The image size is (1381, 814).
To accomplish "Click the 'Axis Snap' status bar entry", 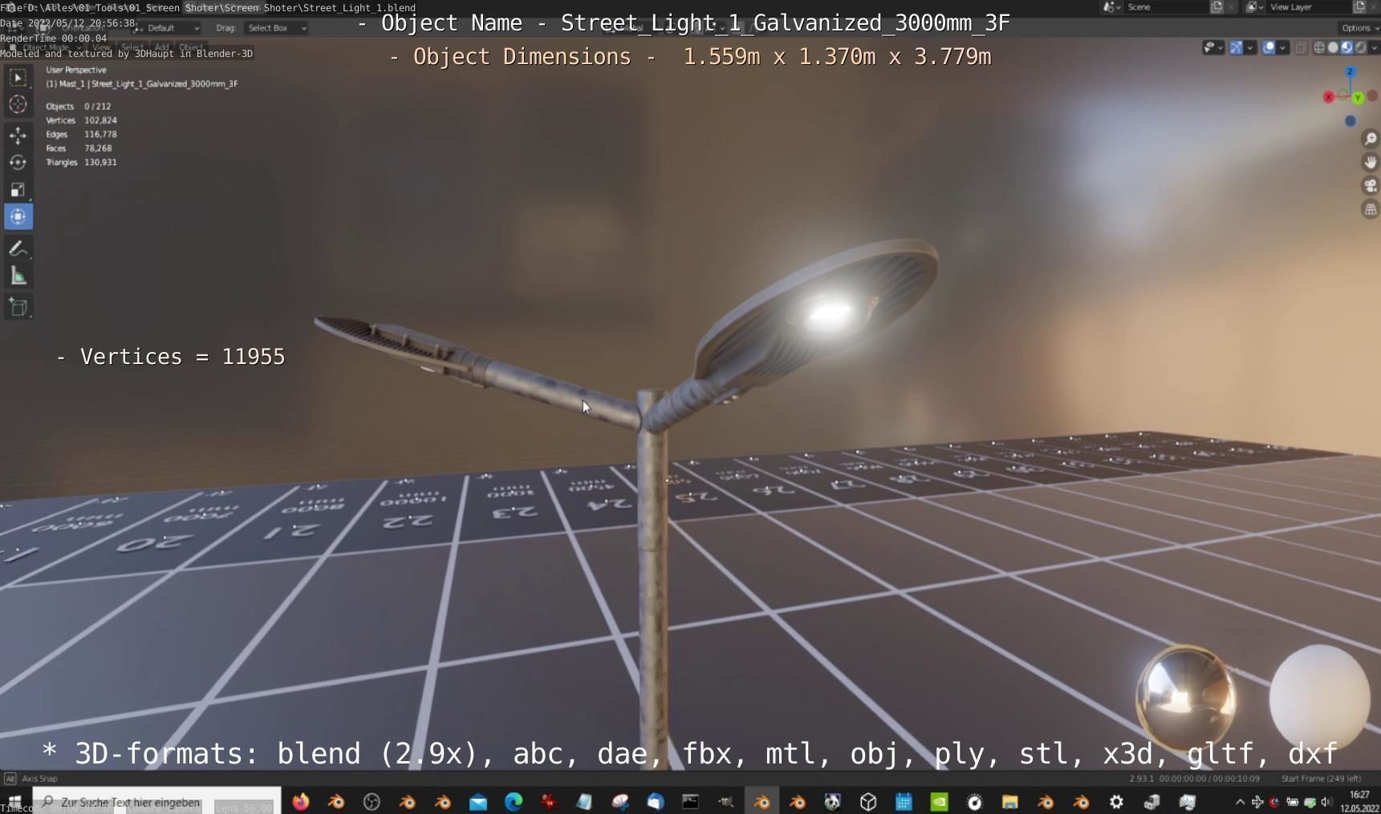I will 31,779.
